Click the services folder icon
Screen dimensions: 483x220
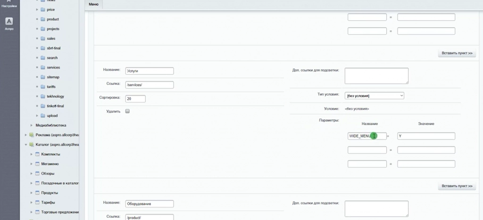43,68
